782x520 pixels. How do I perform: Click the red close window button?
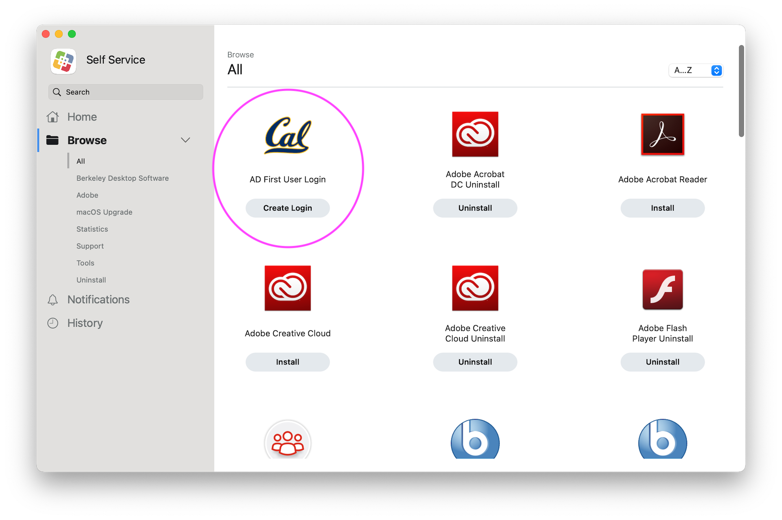click(x=46, y=34)
